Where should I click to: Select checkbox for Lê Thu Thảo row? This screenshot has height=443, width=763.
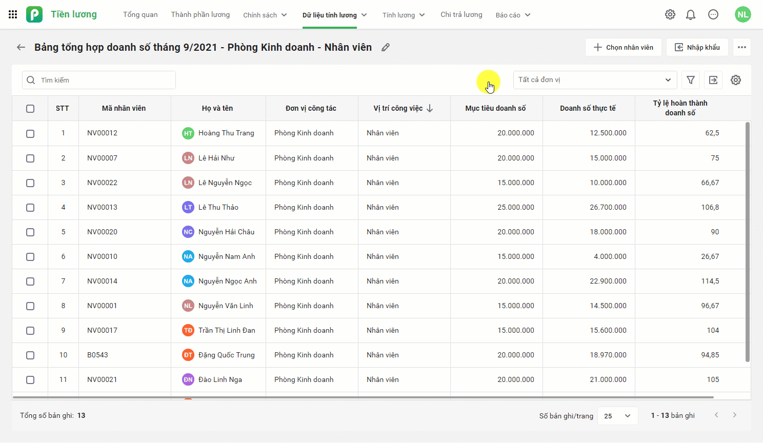click(30, 208)
